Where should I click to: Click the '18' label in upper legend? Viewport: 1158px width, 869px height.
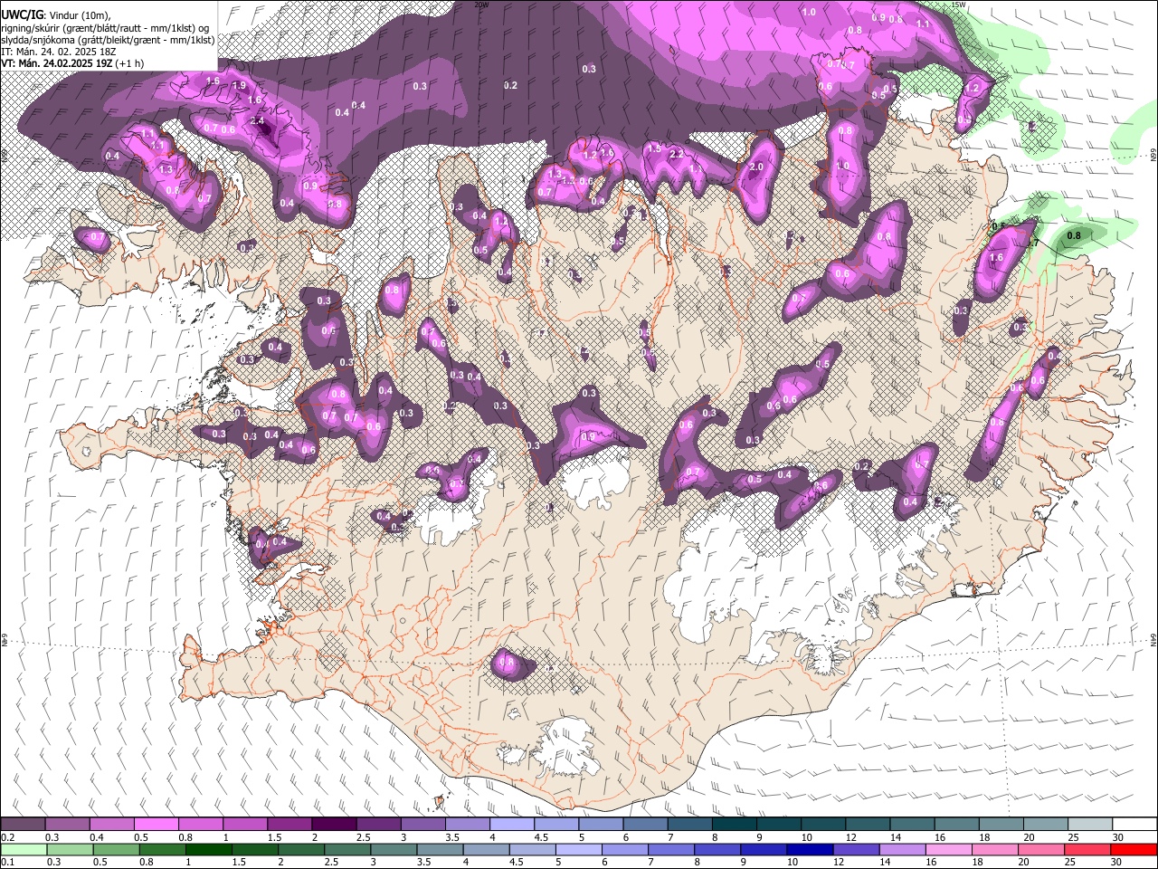[x=984, y=837]
